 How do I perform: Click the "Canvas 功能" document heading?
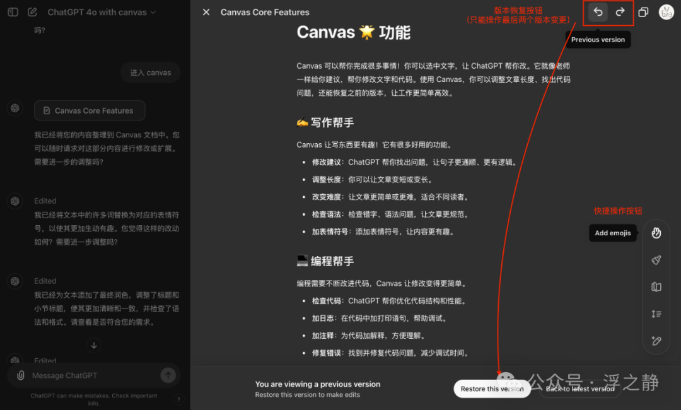(354, 33)
